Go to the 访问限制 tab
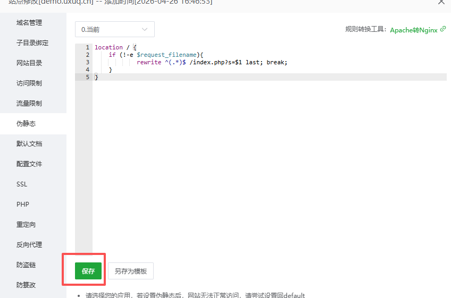 (29, 83)
